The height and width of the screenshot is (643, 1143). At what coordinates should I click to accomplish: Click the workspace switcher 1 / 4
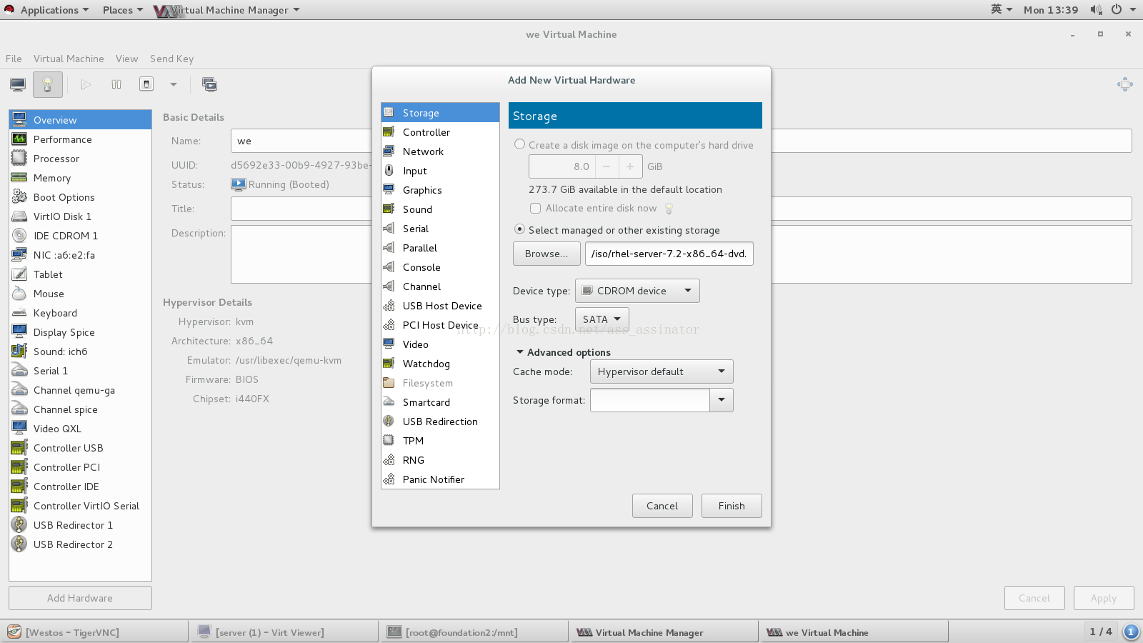(x=1101, y=632)
